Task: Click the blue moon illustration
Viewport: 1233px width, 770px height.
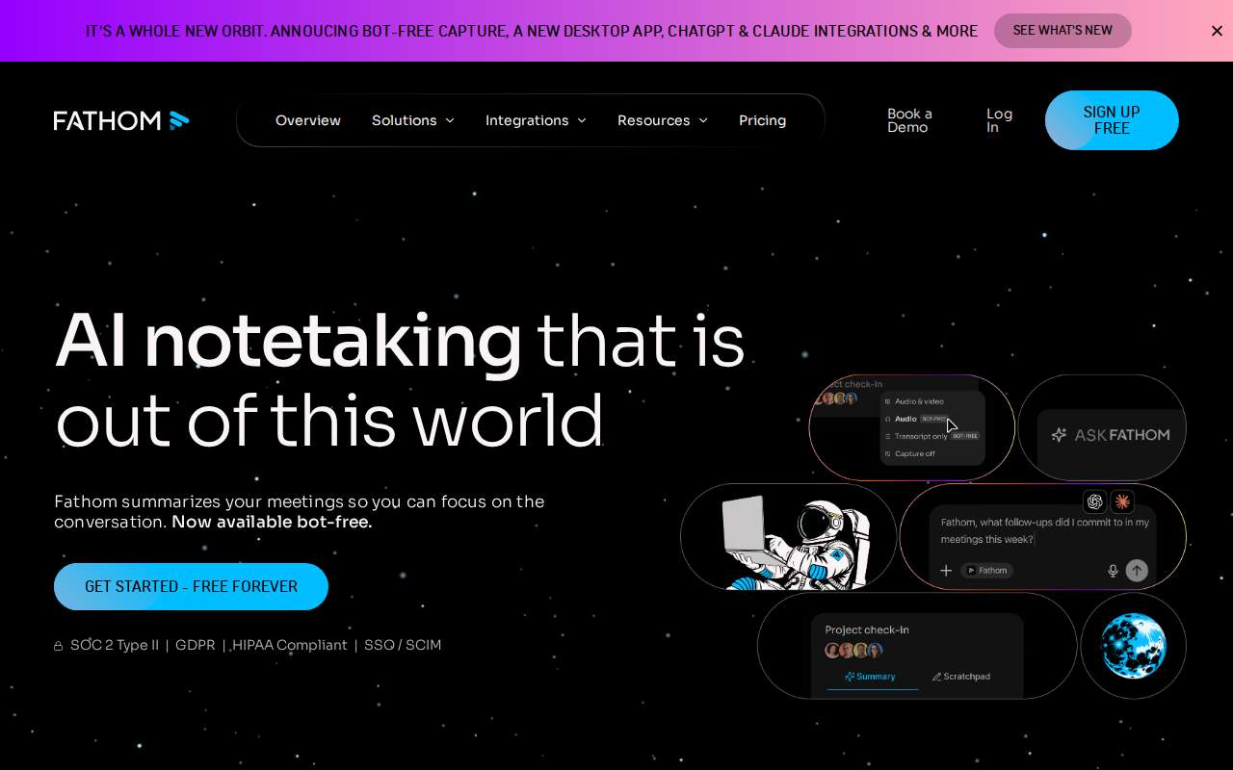Action: pyautogui.click(x=1134, y=646)
